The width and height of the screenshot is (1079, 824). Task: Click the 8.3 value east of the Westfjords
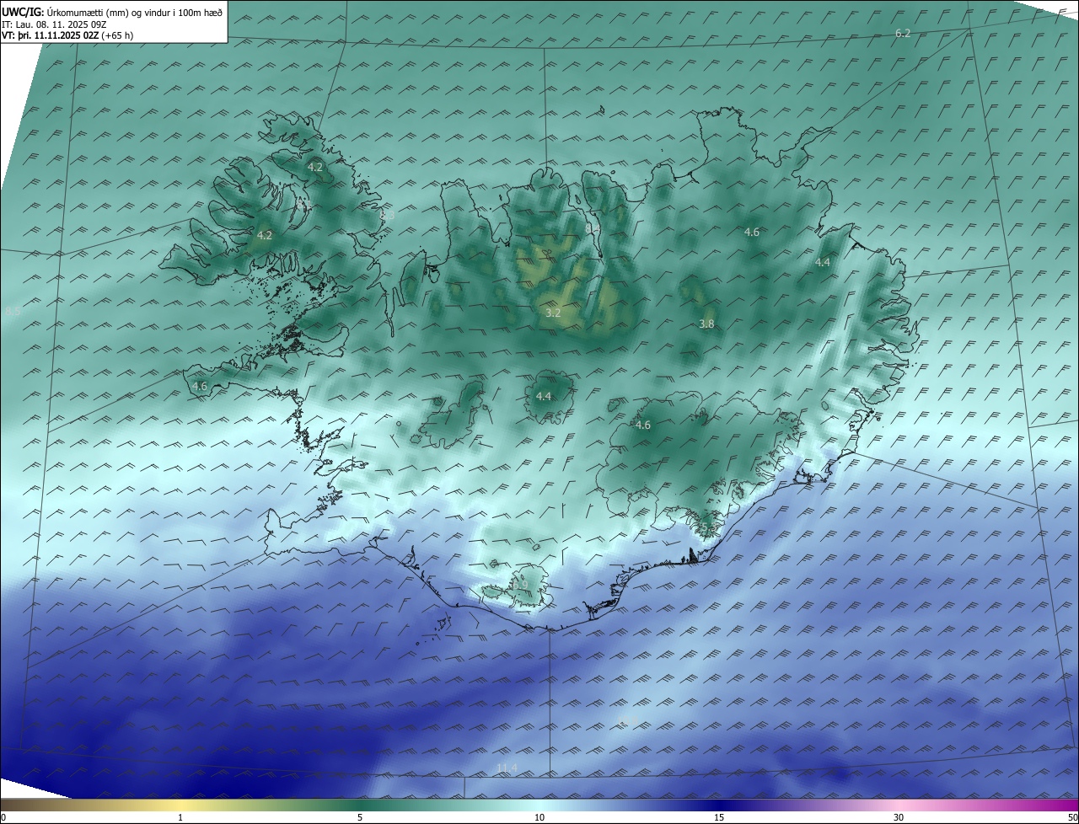pos(387,216)
